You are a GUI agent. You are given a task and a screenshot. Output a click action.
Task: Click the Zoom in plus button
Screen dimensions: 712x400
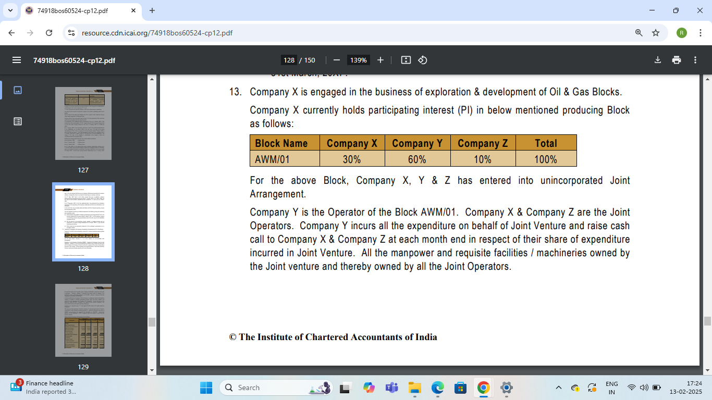click(x=380, y=60)
